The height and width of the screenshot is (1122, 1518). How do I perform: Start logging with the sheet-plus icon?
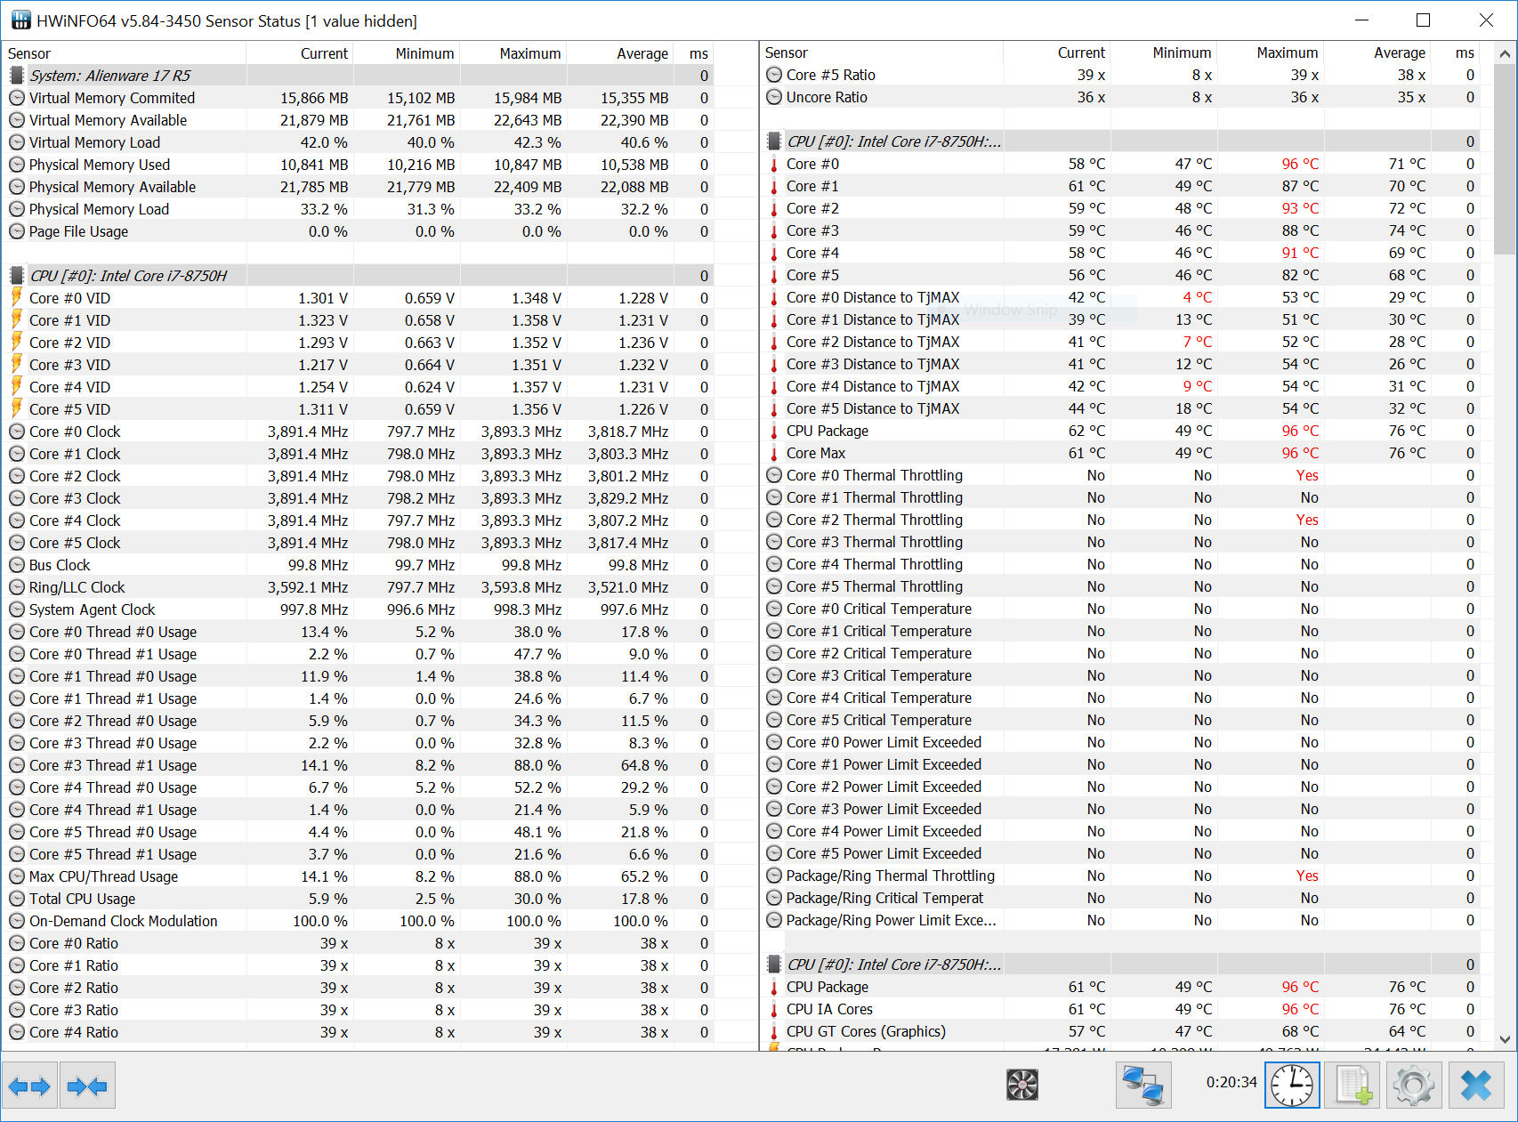pyautogui.click(x=1352, y=1086)
